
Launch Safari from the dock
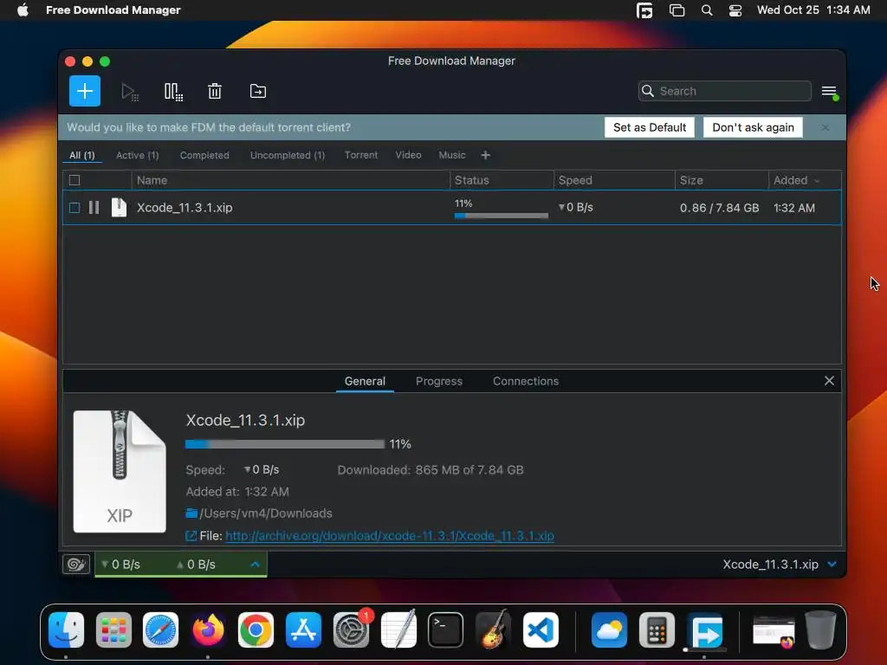pos(160,630)
